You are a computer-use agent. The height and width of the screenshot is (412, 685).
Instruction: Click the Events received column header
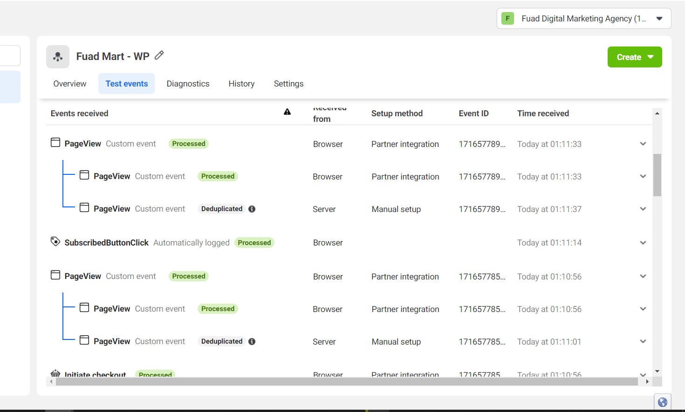80,113
